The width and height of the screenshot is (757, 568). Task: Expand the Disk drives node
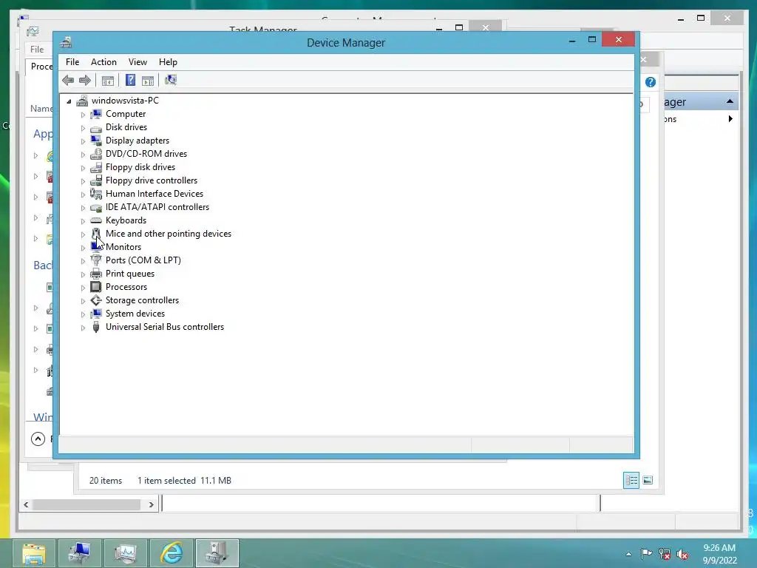tap(83, 128)
